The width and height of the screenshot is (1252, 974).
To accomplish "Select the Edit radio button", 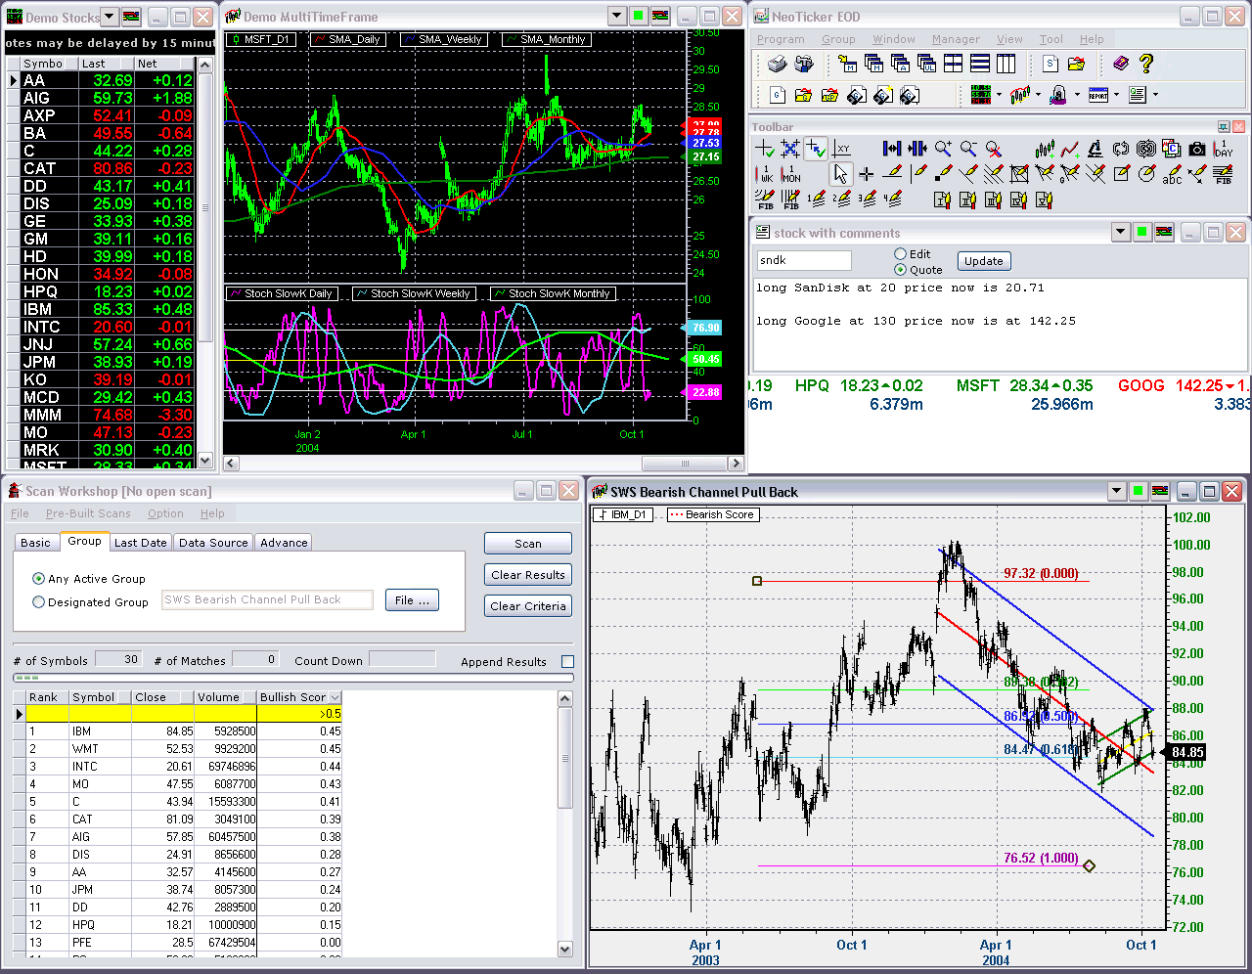I will 900,254.
